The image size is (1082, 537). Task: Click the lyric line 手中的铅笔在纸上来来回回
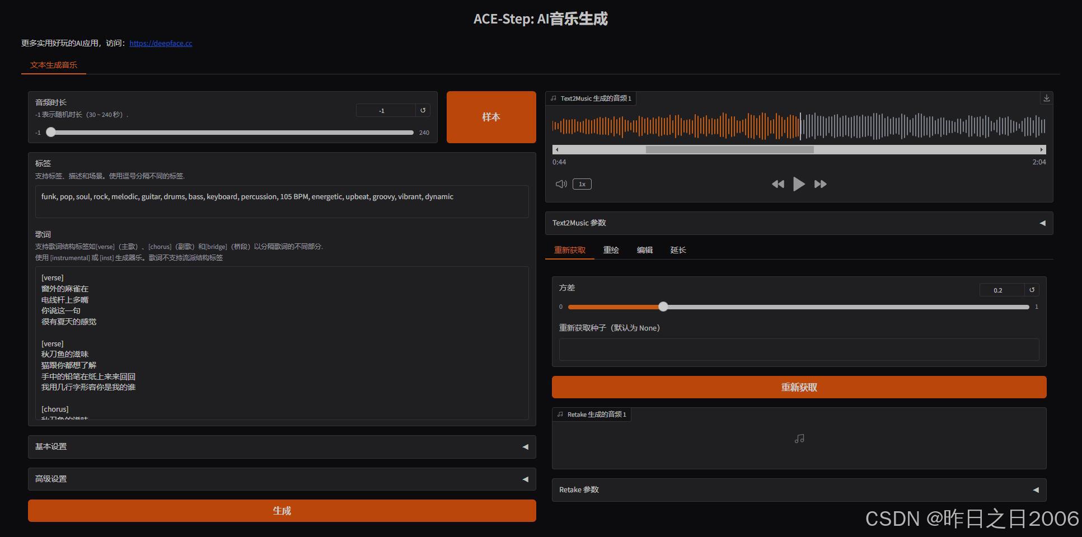tap(88, 376)
